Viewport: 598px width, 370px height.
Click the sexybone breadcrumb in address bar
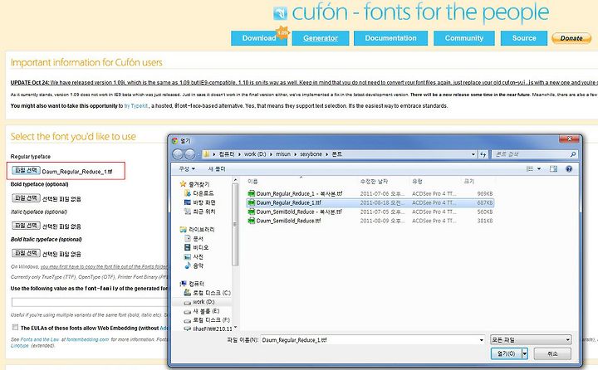(x=311, y=154)
